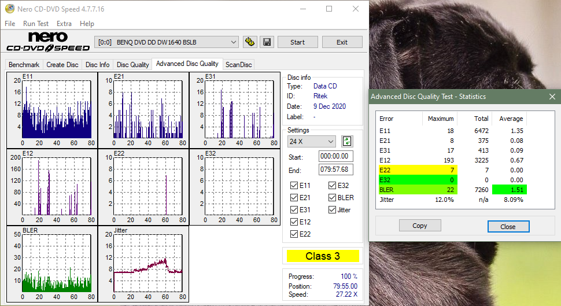Open the Run Test menu

[36, 24]
